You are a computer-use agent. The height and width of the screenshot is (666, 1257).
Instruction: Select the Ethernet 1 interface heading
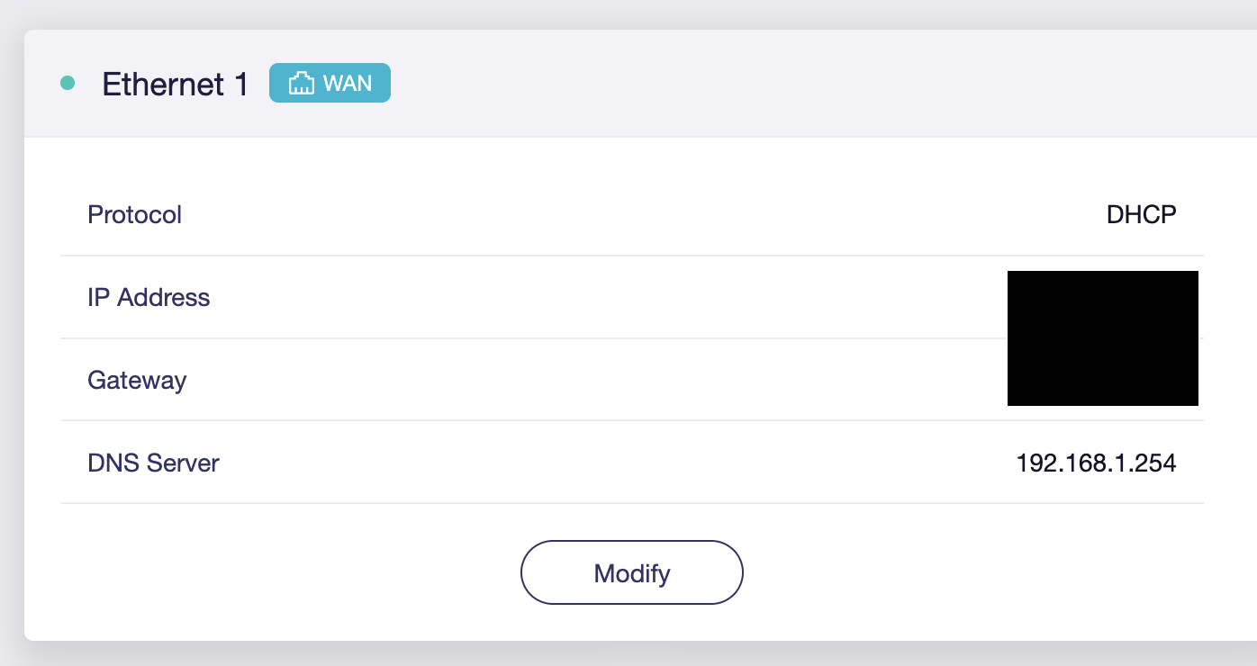pos(175,84)
